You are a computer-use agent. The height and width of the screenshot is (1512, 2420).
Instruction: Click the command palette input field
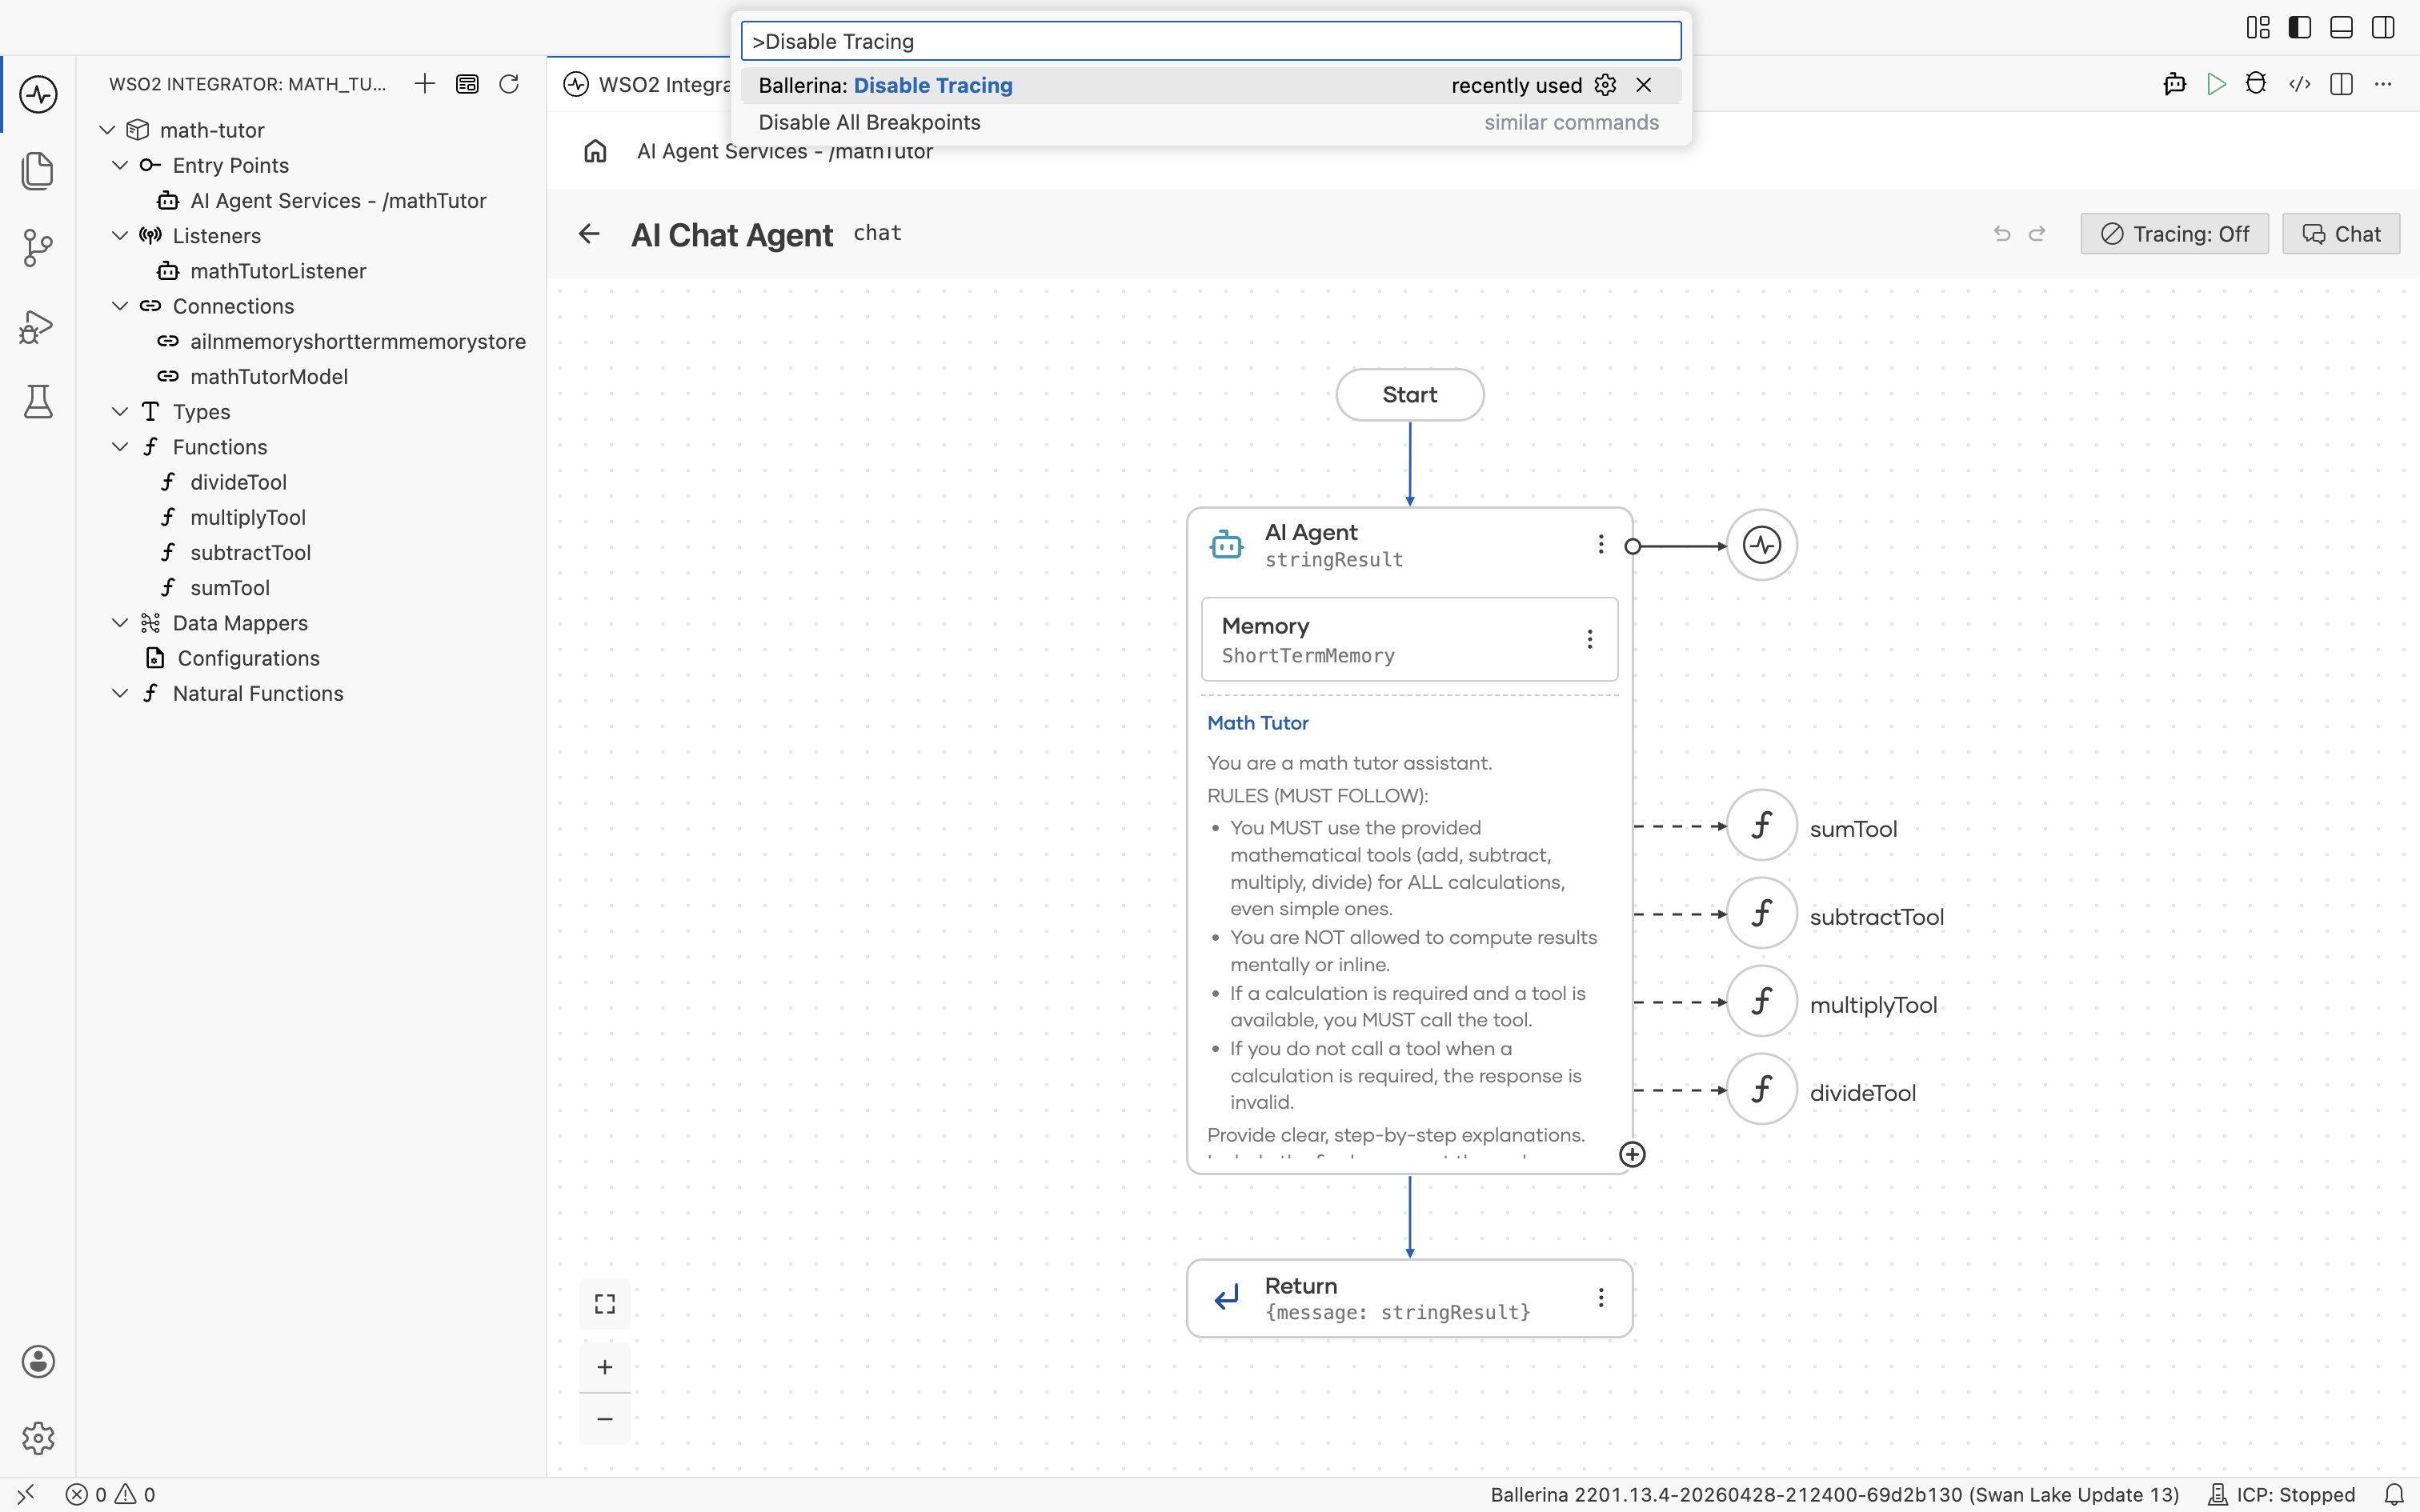click(1211, 42)
